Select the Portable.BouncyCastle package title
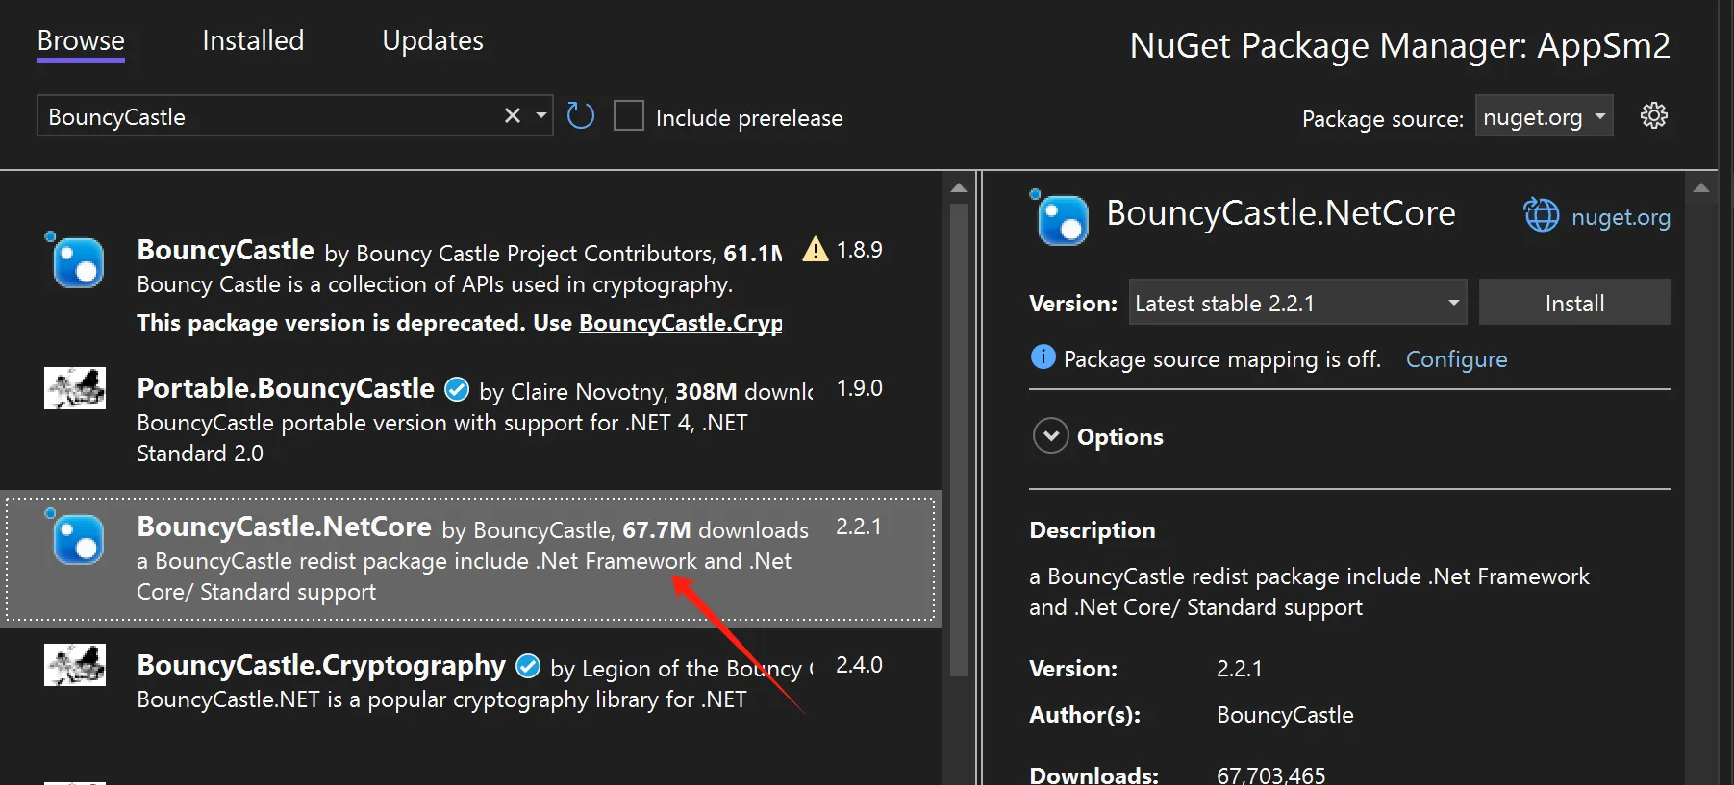Image resolution: width=1734 pixels, height=785 pixels. [286, 388]
